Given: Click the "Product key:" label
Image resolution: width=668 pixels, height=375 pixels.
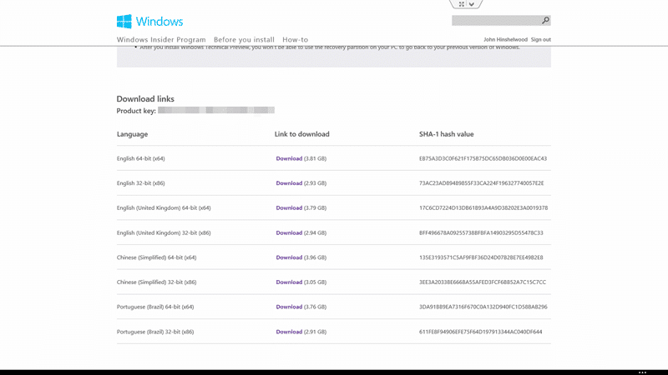Looking at the screenshot, I should point(136,111).
